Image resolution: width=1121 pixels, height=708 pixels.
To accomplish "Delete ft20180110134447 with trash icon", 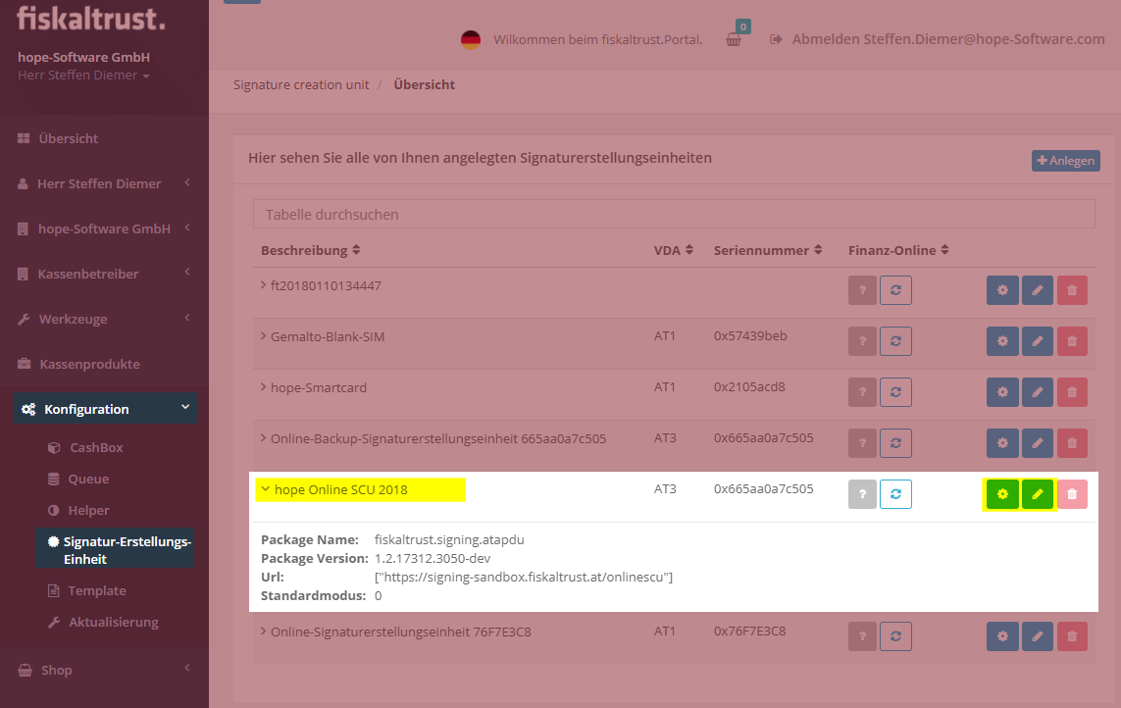I will [1072, 290].
